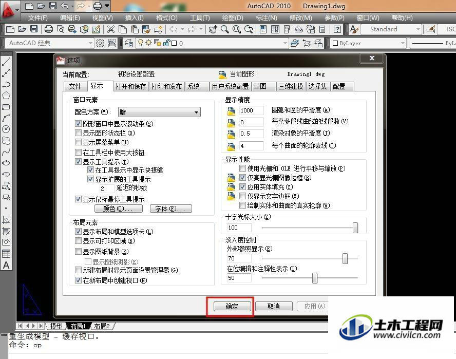This screenshot has width=456, height=359.
Task: Click the 确定 button
Action: pos(232,306)
